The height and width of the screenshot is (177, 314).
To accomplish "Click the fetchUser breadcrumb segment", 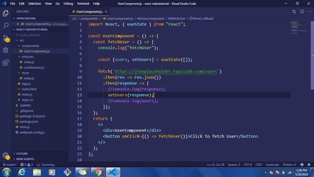I will pyautogui.click(x=177, y=19).
